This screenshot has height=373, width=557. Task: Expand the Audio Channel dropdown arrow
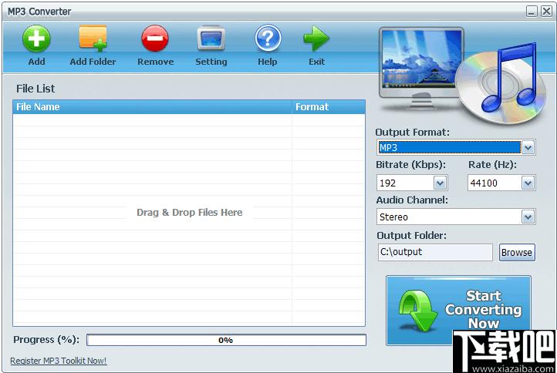tap(528, 217)
